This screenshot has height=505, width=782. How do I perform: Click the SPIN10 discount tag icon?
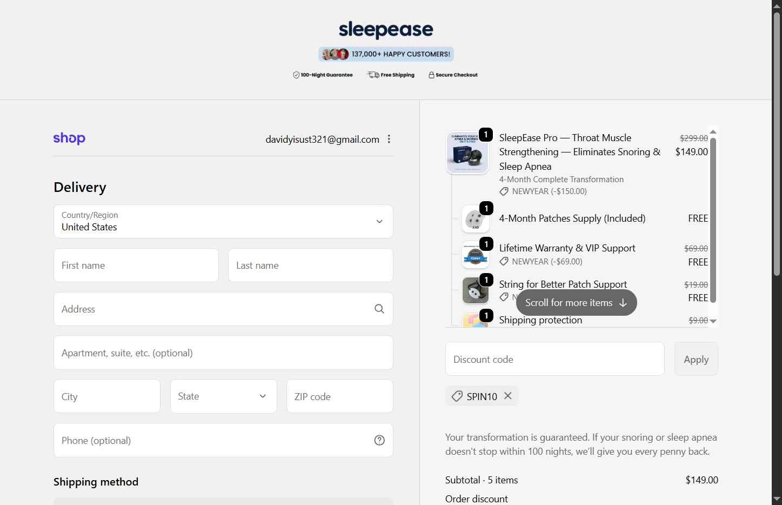pyautogui.click(x=457, y=396)
